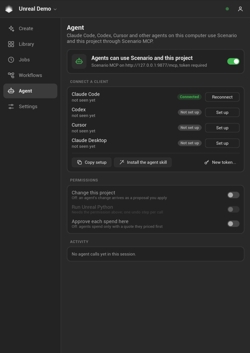This screenshot has width=250, height=353.
Task: Click the green connection status dot
Action: click(x=227, y=9)
